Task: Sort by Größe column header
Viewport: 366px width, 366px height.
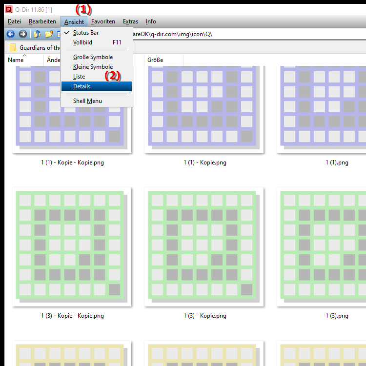Action: click(163, 60)
